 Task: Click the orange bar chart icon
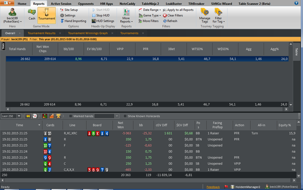[x=52, y=116]
